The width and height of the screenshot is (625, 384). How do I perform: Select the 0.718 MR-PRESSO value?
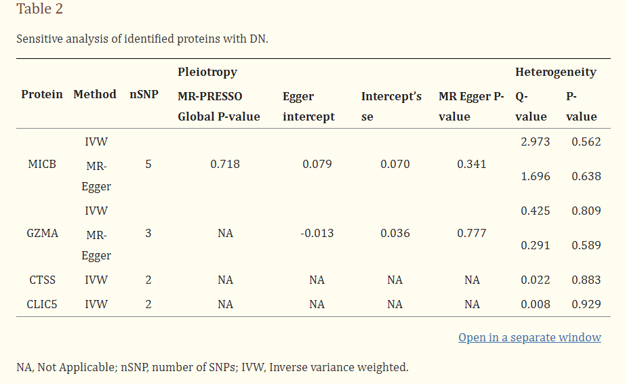tap(225, 165)
